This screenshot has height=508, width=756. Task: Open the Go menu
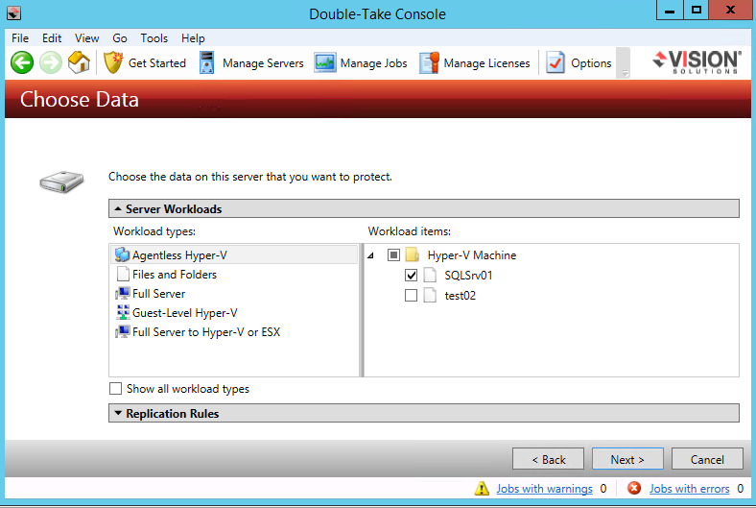[x=120, y=38]
